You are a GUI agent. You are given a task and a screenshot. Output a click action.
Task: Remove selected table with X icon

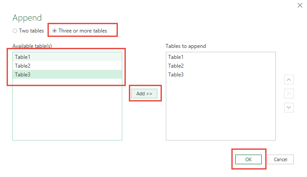[x=289, y=94]
